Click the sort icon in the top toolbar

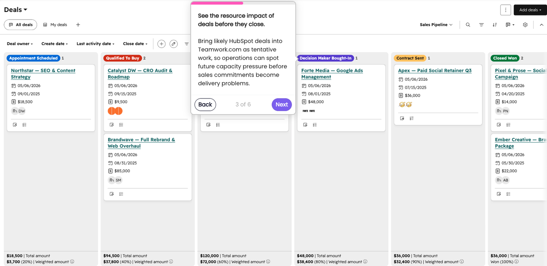pos(495,25)
